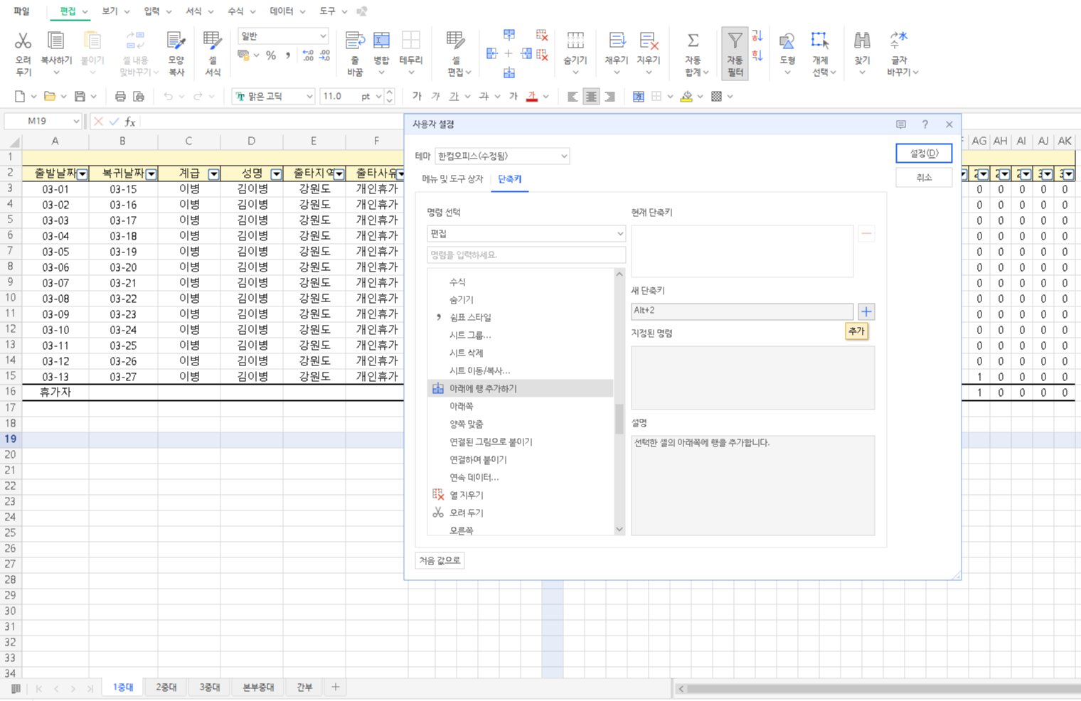Select the 단축키 tab in dialog
Viewport: 1081px width, 701px height.
click(509, 179)
